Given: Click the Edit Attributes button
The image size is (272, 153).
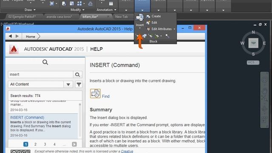Looking at the screenshot, I should pos(159,29).
